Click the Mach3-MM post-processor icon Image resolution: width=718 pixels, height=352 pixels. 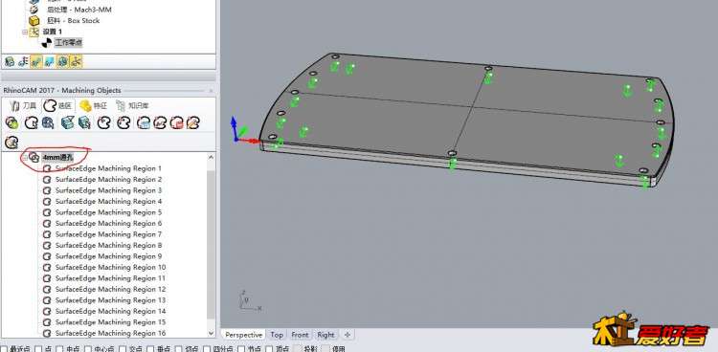(x=34, y=10)
